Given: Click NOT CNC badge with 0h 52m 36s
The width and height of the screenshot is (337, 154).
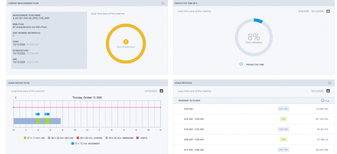Looking at the screenshot, I should tap(283, 150).
